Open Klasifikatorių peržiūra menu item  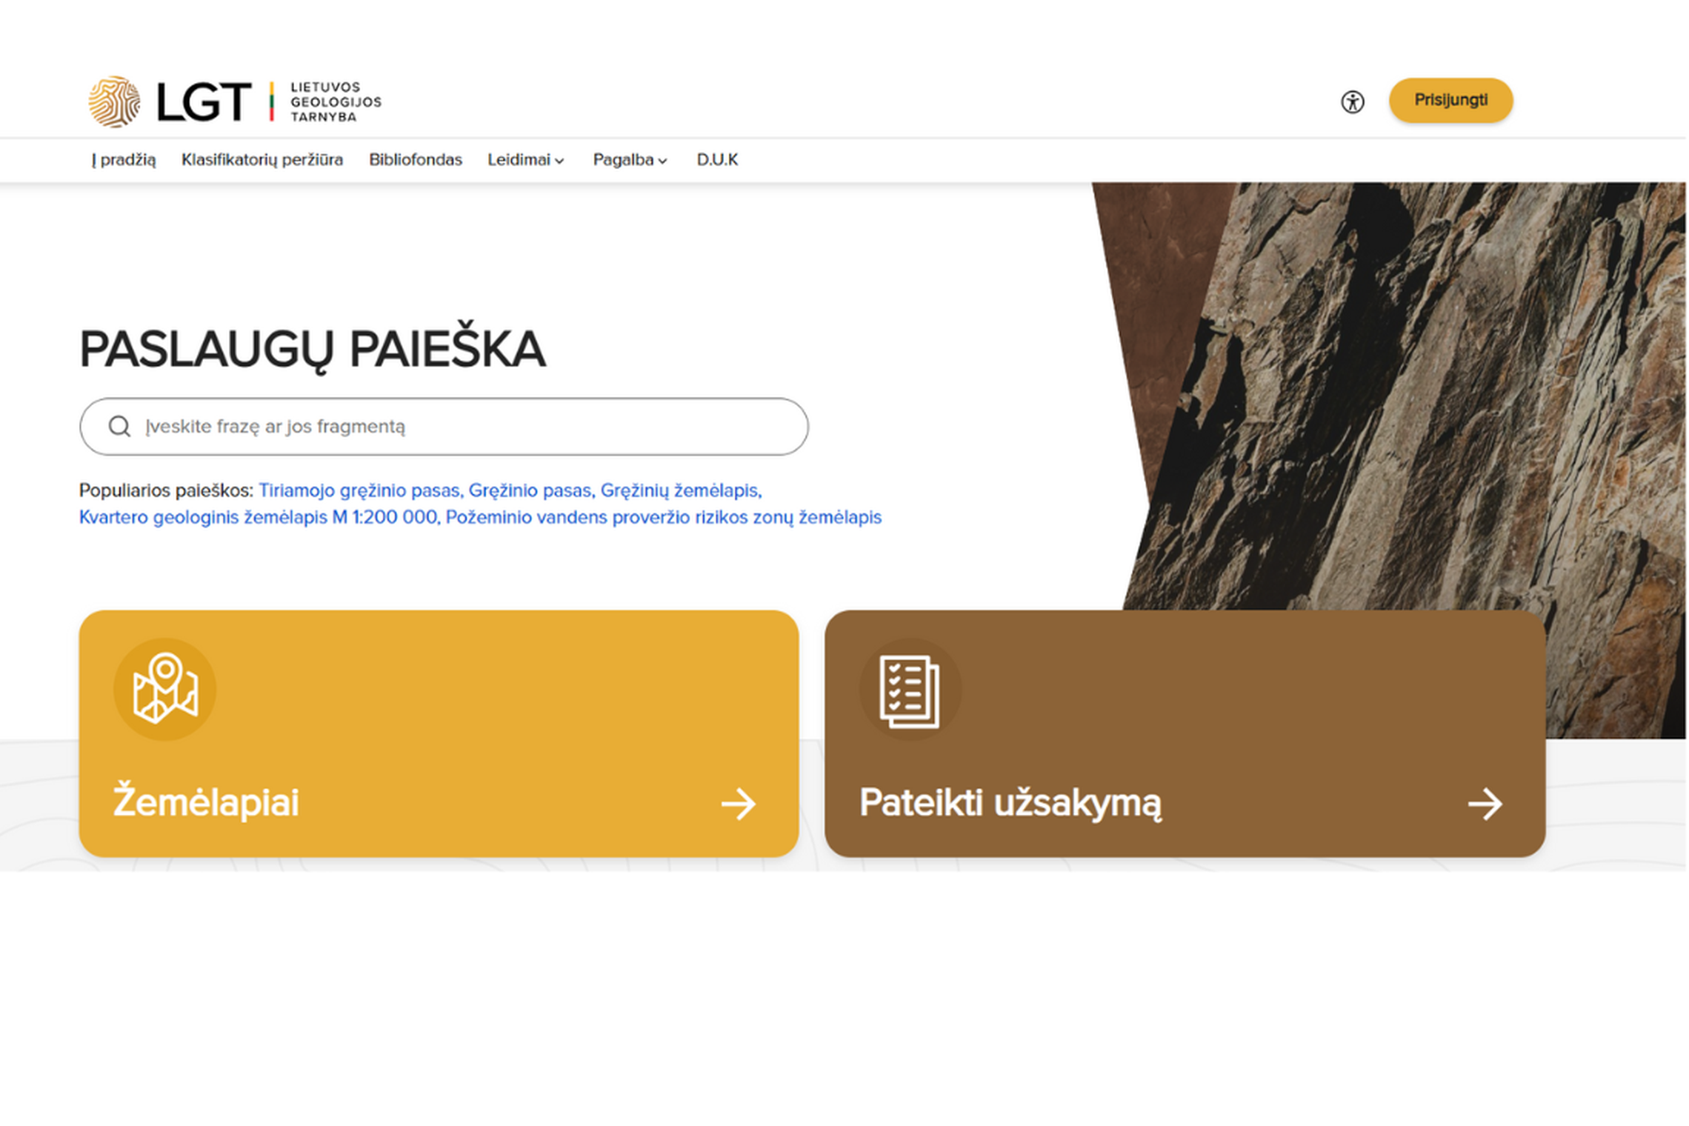[x=262, y=159]
